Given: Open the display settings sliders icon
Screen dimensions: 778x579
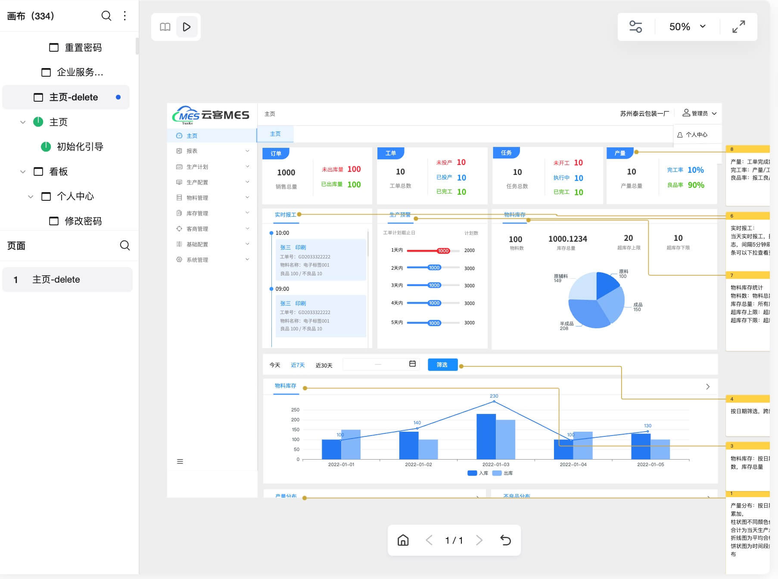Looking at the screenshot, I should tap(635, 27).
